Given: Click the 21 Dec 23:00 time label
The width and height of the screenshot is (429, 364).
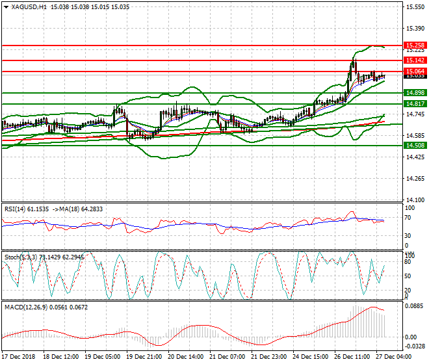Looking at the screenshot, I should coord(268,357).
